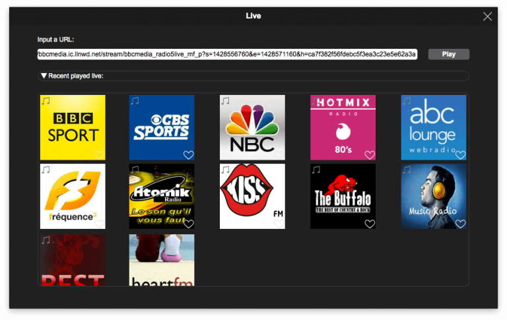Open Kiss FM station
Image resolution: width=507 pixels, height=320 pixels.
click(252, 196)
